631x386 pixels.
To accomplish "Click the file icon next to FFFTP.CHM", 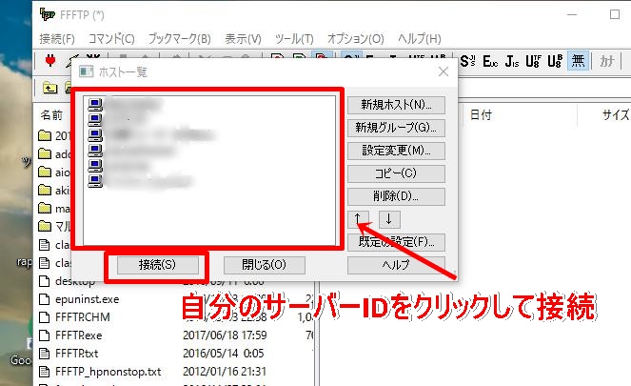I will tap(45, 317).
